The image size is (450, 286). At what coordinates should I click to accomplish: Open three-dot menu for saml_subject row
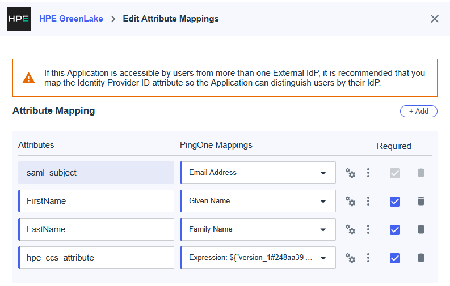tap(368, 173)
